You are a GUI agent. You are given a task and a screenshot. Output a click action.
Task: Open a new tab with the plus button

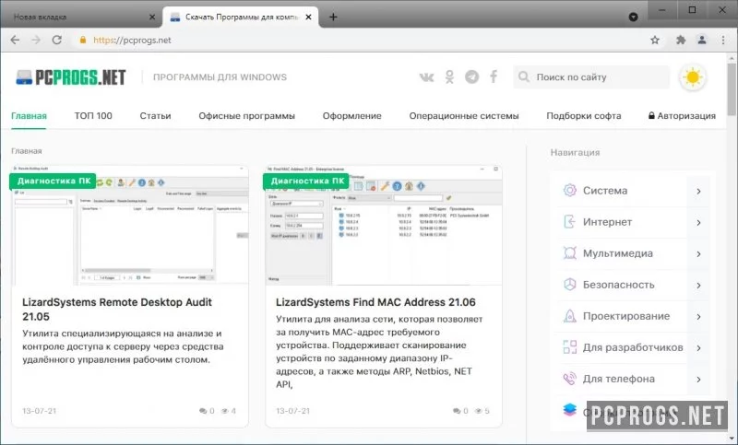[333, 17]
